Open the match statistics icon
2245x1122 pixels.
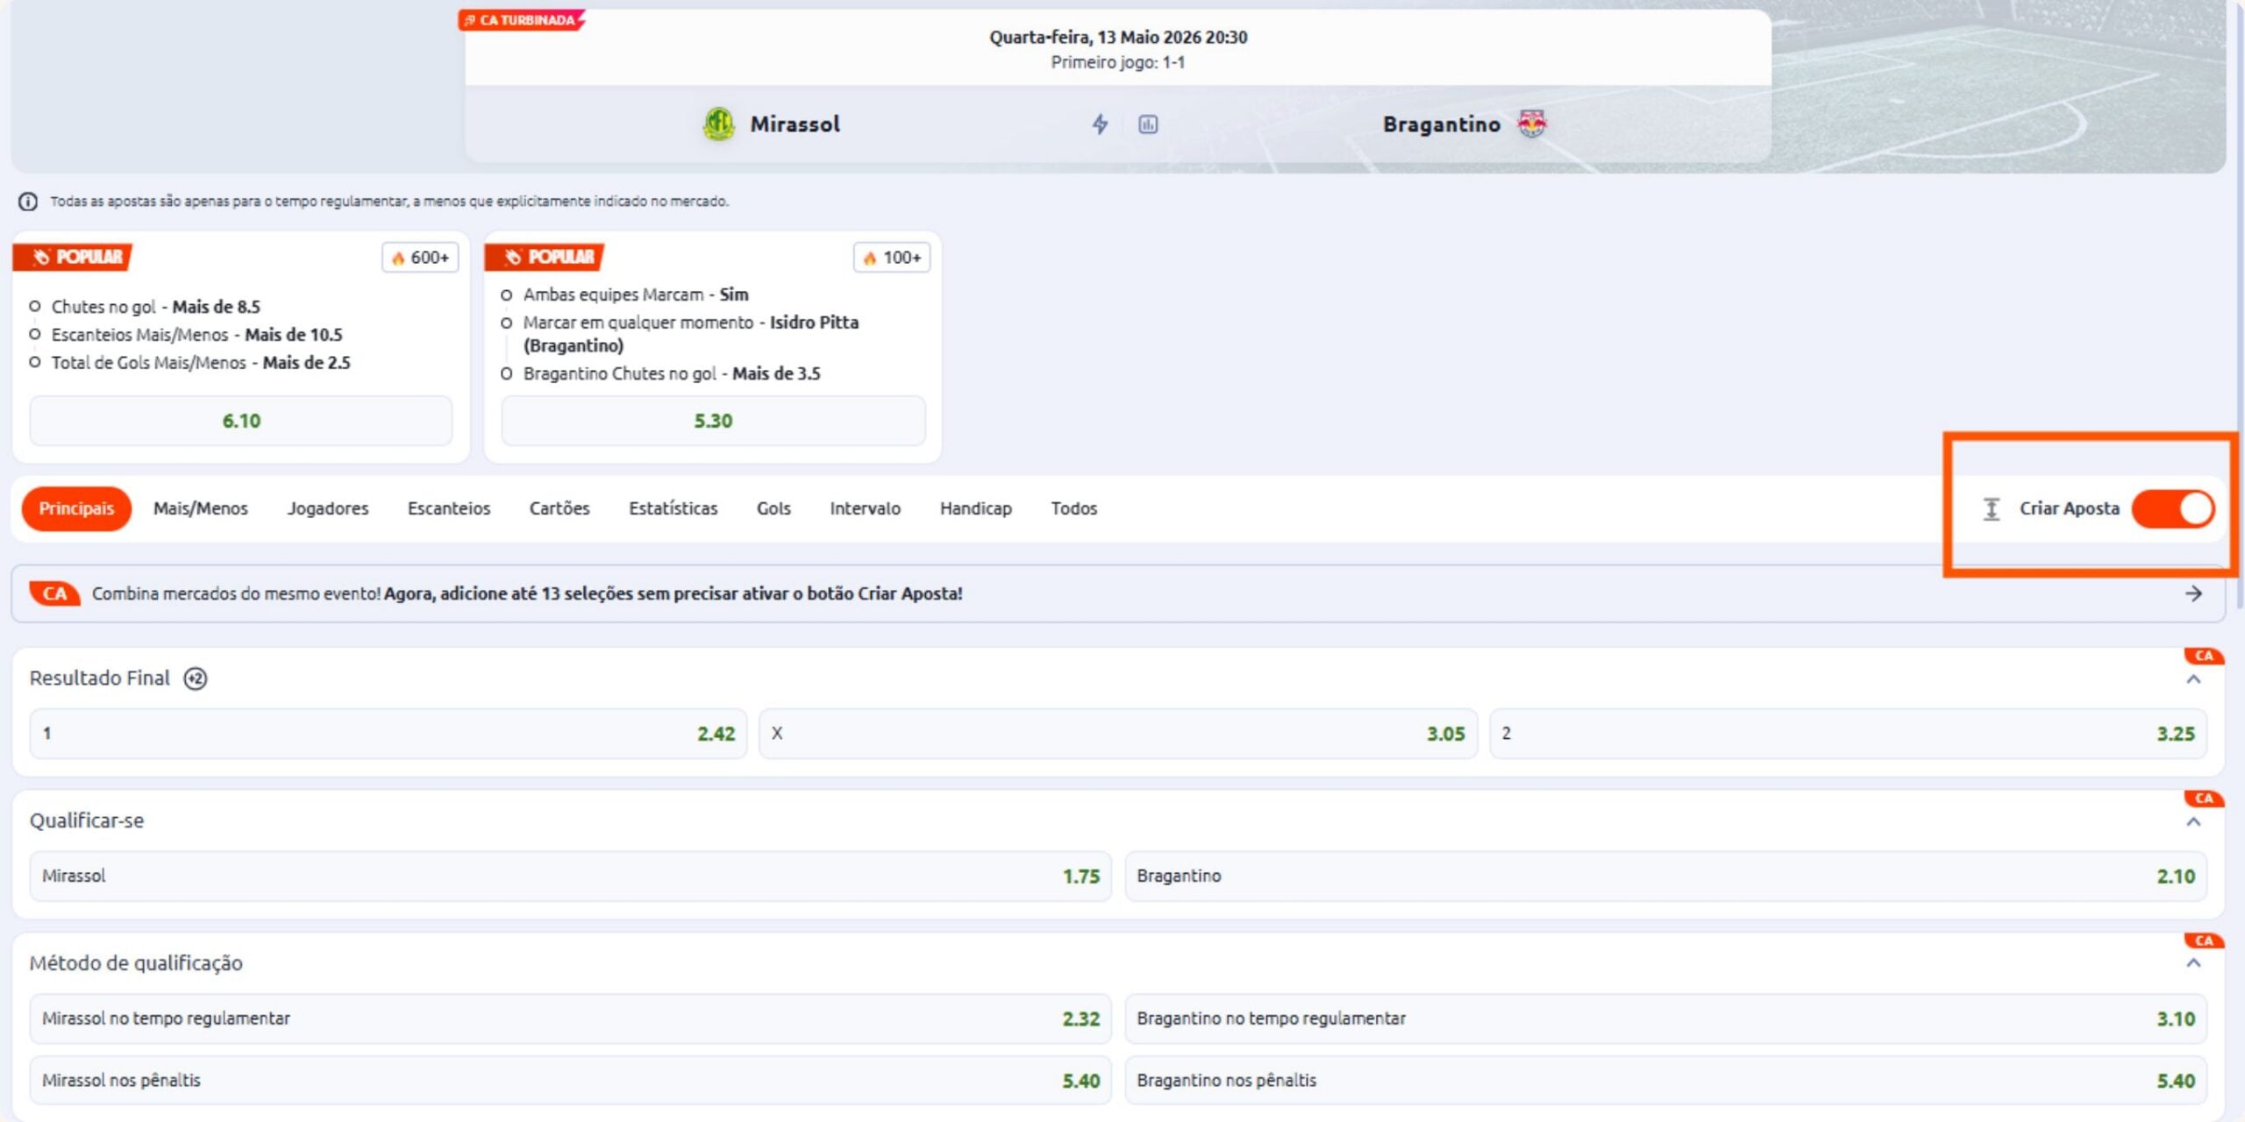(1148, 124)
